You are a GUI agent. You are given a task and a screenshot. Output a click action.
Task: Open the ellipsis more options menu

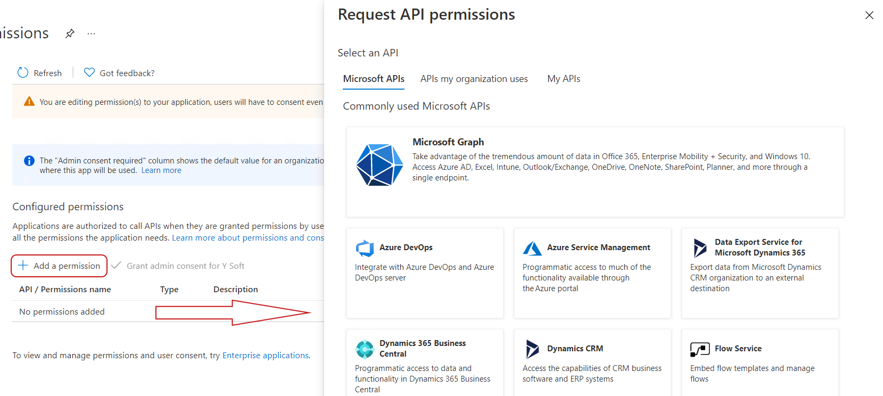pyautogui.click(x=92, y=34)
